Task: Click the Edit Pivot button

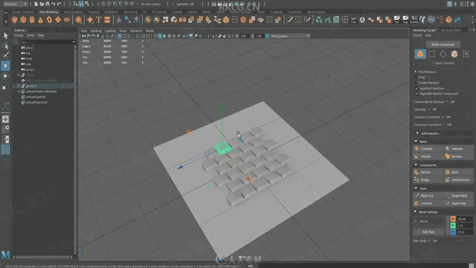Action: (428, 232)
